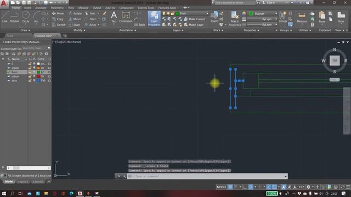Activate the Mirror command
Viewport: 351px width, 197px height.
coord(75,19)
